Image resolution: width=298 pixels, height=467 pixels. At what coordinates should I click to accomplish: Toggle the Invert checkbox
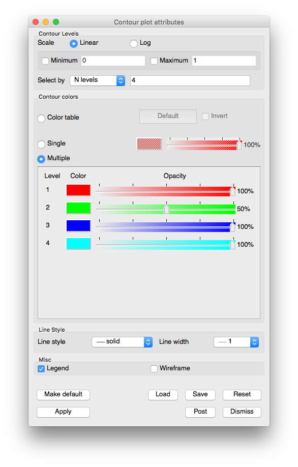205,116
